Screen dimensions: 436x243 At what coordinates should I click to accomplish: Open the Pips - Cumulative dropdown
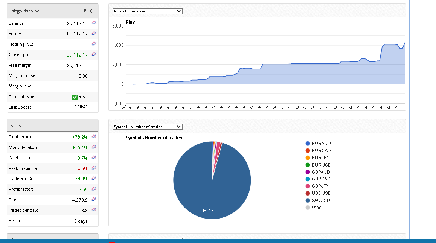pyautogui.click(x=148, y=11)
